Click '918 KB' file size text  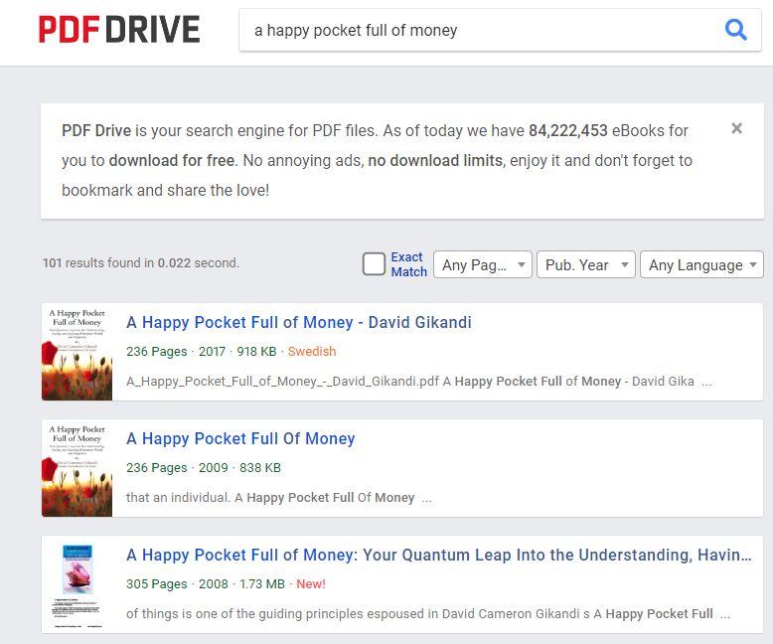tap(256, 352)
